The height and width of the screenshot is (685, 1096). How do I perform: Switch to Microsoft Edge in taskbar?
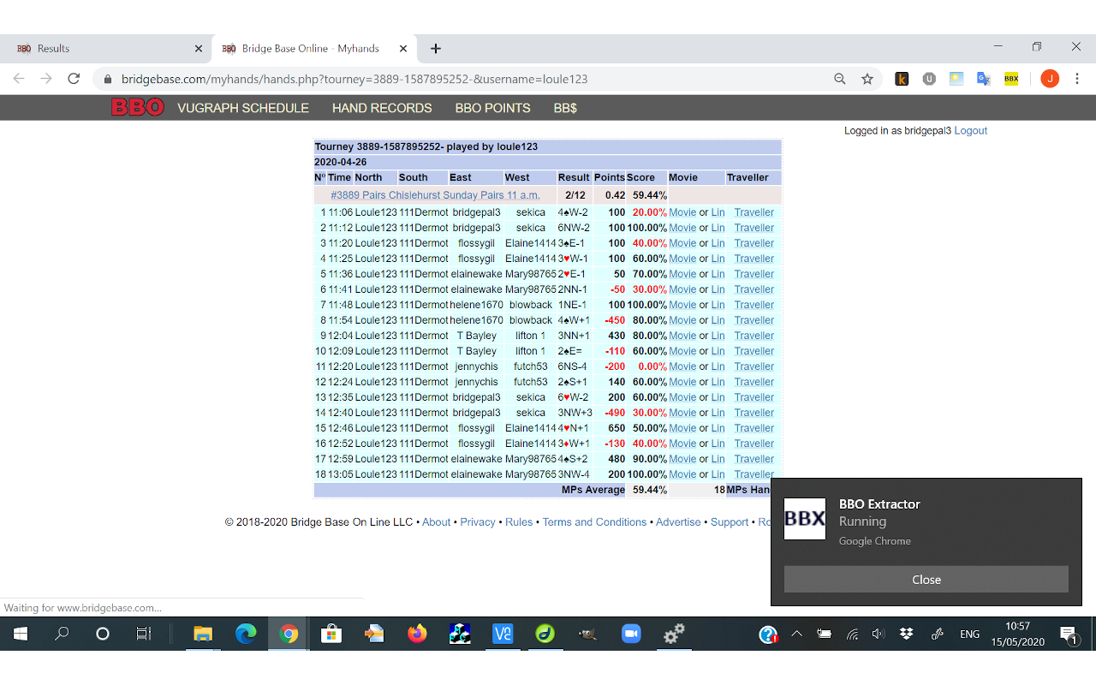point(246,634)
